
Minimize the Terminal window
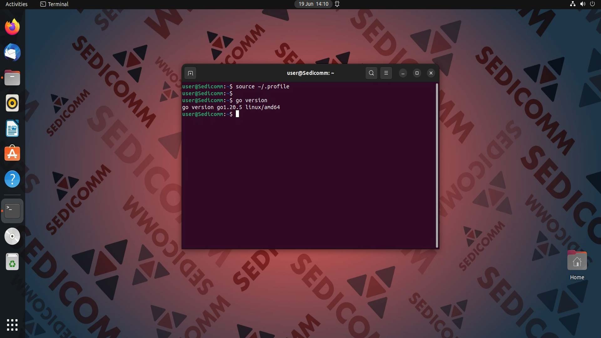(403, 73)
